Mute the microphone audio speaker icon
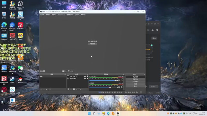207x116 pixels. click(119, 80)
